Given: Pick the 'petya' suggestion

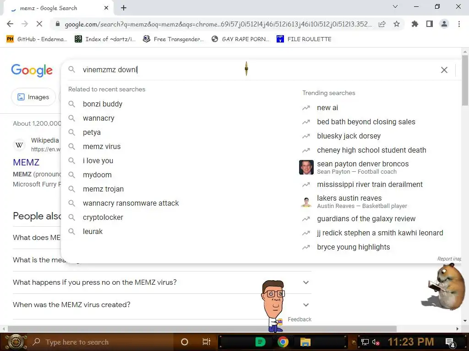Looking at the screenshot, I should pos(92,132).
